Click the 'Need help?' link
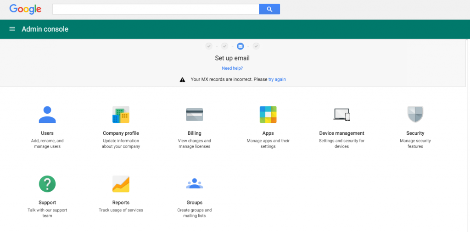 pos(232,68)
